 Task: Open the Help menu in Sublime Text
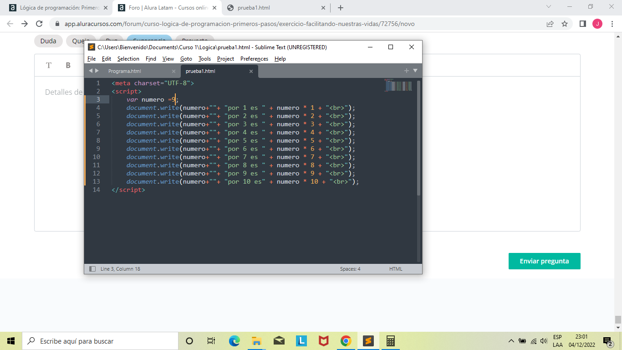coord(280,59)
